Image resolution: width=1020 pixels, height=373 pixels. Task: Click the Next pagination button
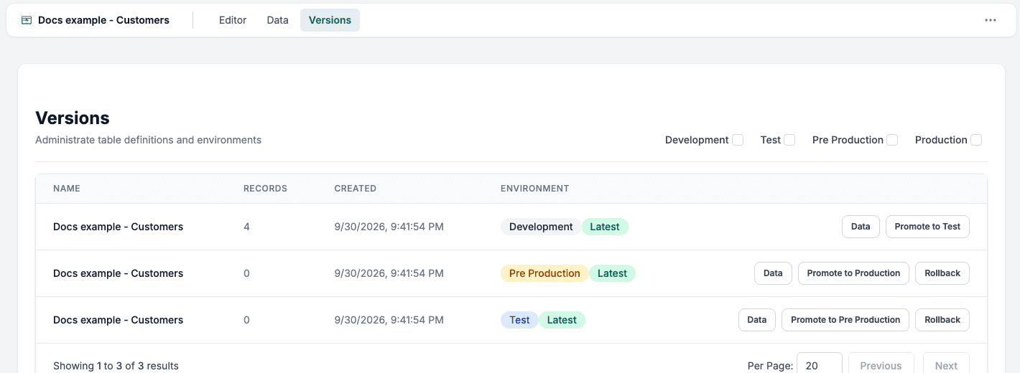(946, 364)
